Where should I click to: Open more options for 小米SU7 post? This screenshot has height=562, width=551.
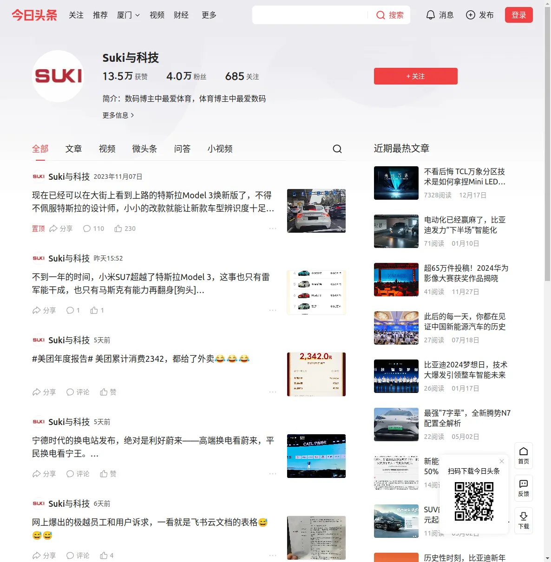(x=273, y=310)
